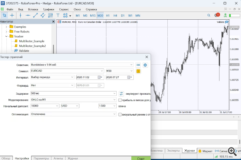
Task: Switch to the Агенты tab
Action: pos(58,158)
